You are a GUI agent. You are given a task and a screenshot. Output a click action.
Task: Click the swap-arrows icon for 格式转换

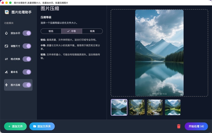coord(6,59)
